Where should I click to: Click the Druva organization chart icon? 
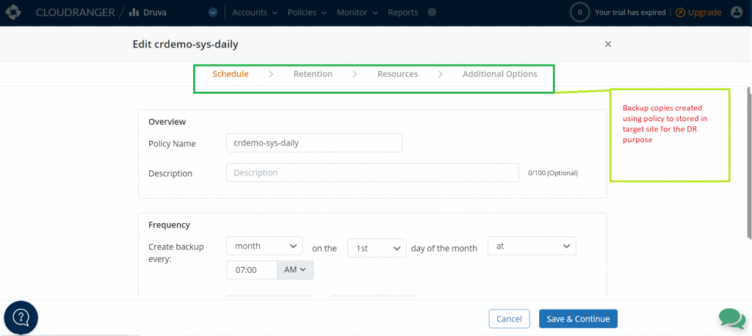134,12
